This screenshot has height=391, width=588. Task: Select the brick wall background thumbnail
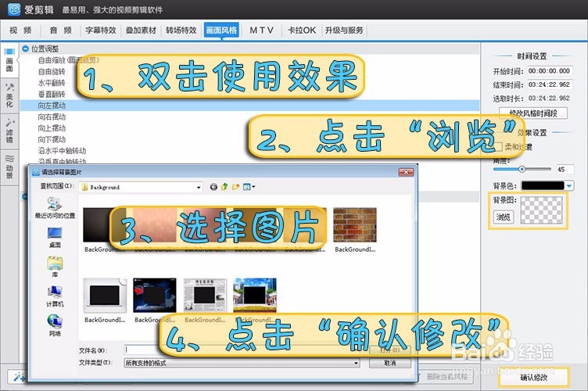tap(355, 225)
